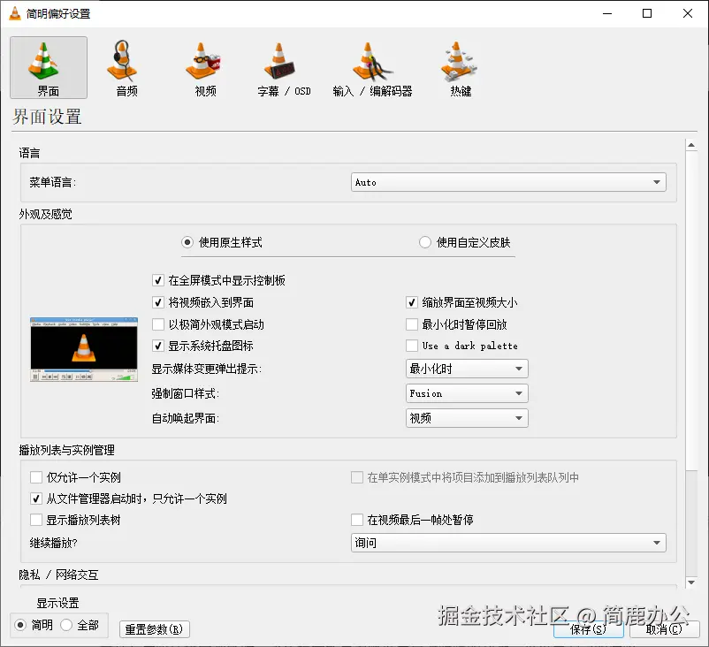Click the VLC cone icon in title bar

(x=14, y=13)
